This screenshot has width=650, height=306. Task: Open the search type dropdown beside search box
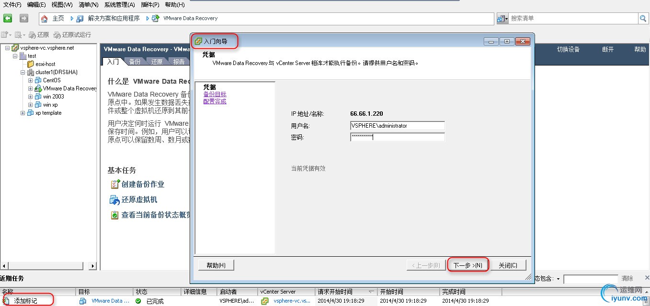click(x=502, y=19)
